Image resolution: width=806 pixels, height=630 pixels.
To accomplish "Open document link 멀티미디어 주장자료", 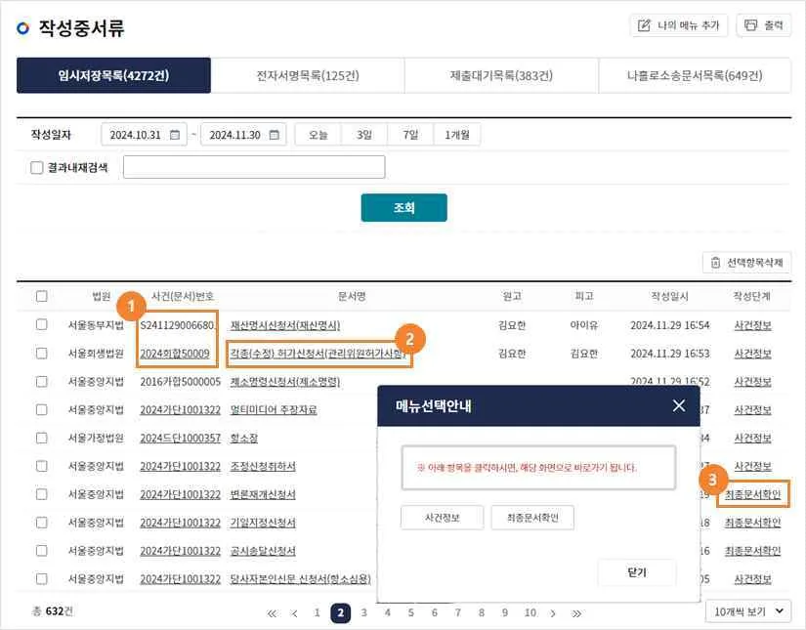I will (274, 410).
